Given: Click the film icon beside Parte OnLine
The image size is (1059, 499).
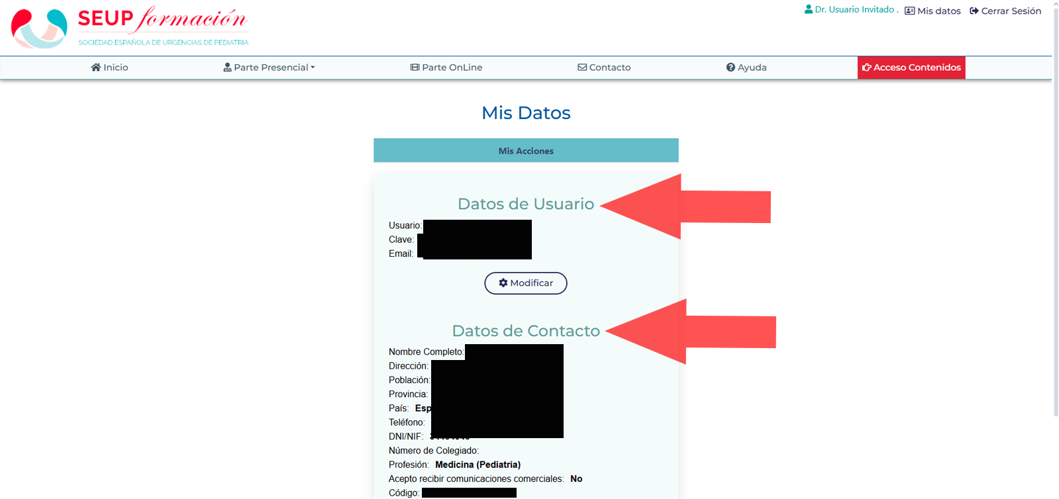Looking at the screenshot, I should [415, 68].
